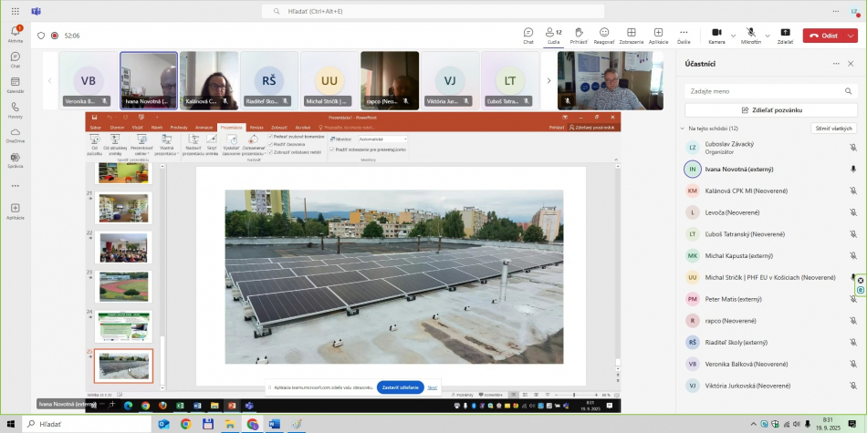
Task: Open OneDrive in the Teams sidebar
Action: (x=16, y=135)
